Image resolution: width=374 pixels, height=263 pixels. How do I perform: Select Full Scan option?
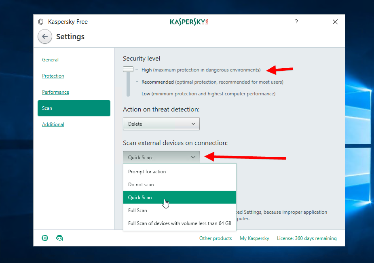(x=180, y=210)
